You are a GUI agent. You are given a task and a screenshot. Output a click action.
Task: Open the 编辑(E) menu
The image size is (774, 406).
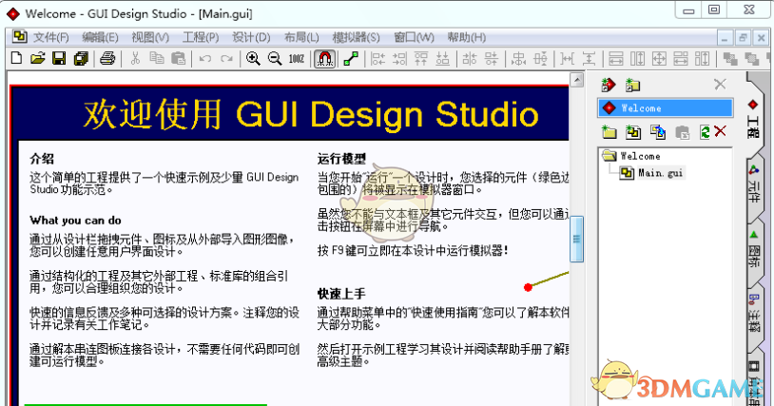click(x=100, y=37)
